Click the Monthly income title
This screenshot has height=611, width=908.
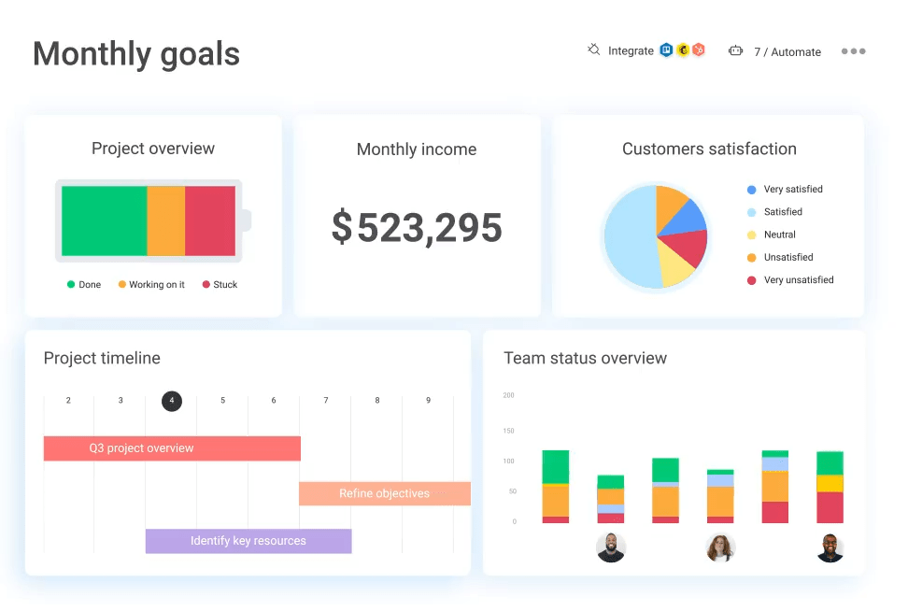(417, 149)
